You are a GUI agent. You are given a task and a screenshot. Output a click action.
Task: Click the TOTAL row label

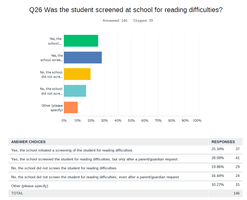17,193
